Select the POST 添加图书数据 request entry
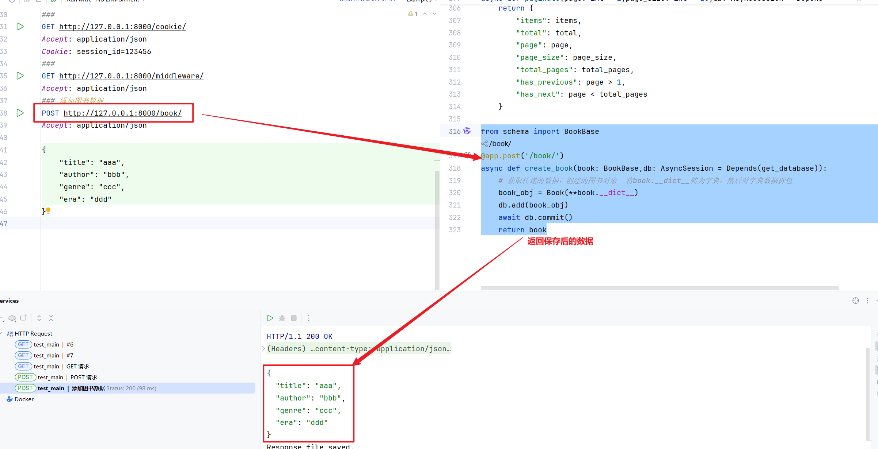Viewport: 878px width, 449px height. click(x=88, y=388)
